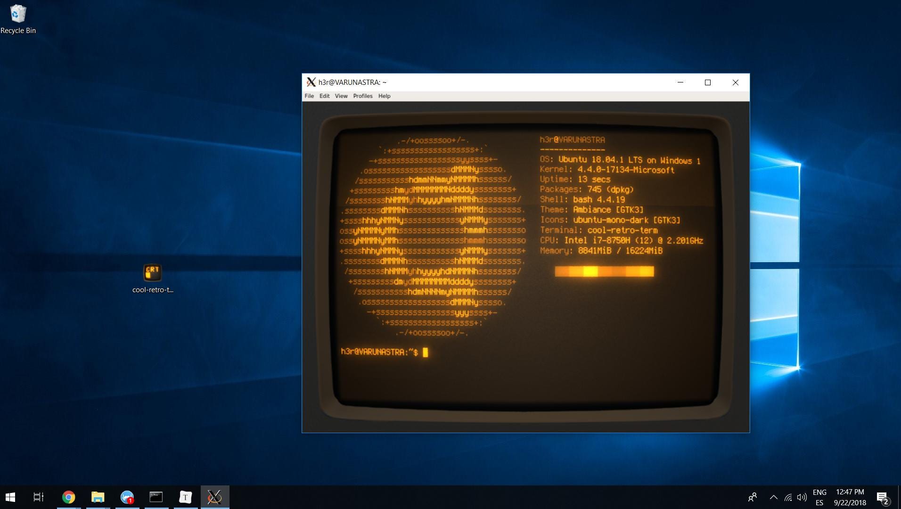The height and width of the screenshot is (509, 901).
Task: Open the Recycle Bin
Action: (18, 14)
